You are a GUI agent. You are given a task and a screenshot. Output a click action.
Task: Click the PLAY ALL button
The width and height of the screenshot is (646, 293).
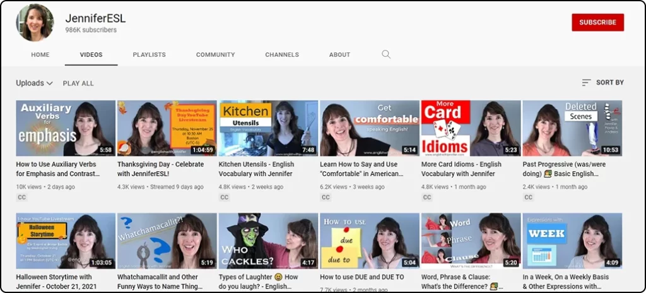pyautogui.click(x=78, y=83)
